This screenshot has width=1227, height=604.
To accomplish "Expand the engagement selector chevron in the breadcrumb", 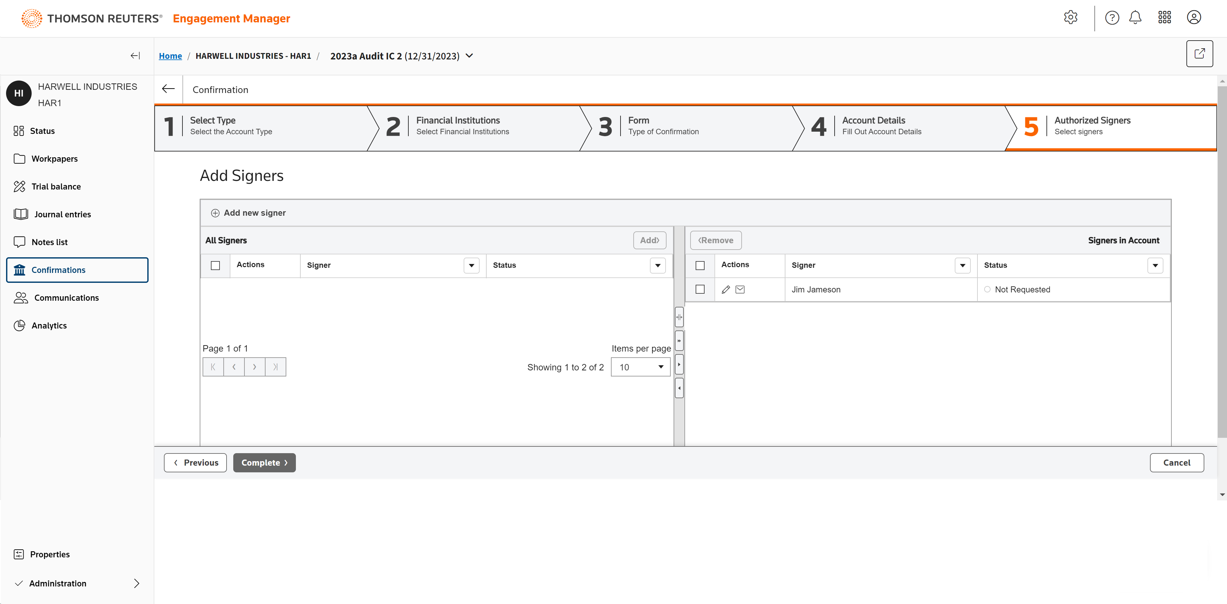I will coord(469,56).
